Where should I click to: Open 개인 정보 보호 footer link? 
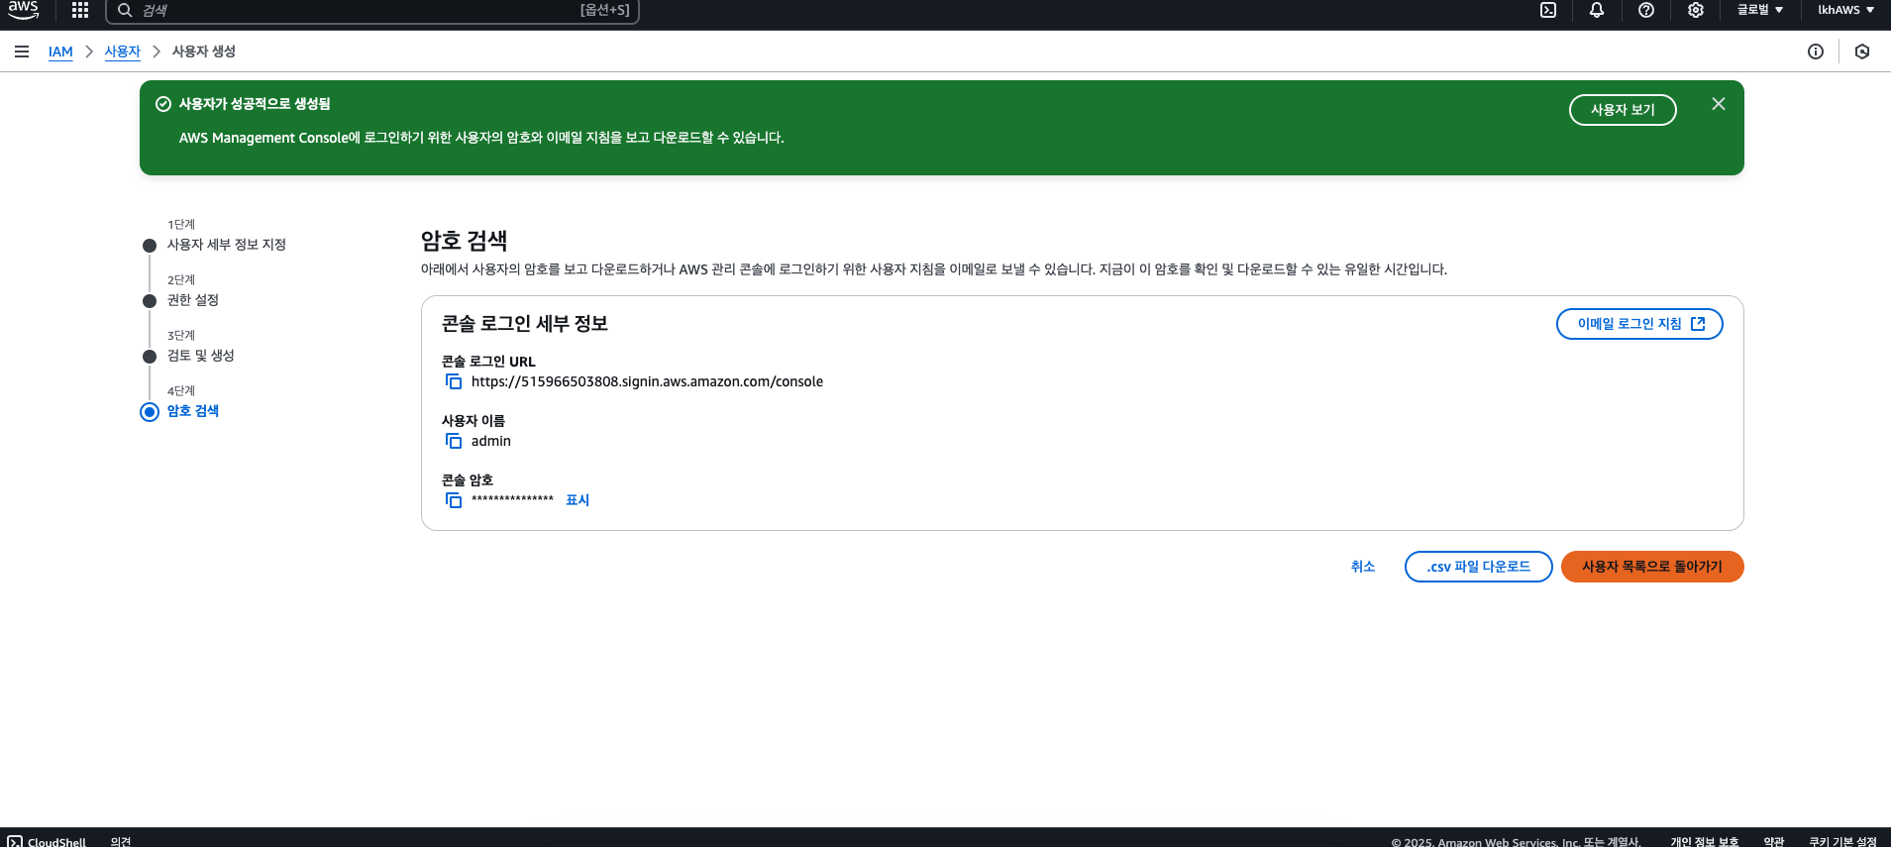click(1704, 841)
